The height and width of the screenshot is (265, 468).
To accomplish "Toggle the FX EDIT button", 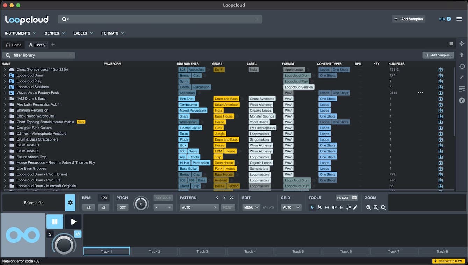I will point(344,198).
